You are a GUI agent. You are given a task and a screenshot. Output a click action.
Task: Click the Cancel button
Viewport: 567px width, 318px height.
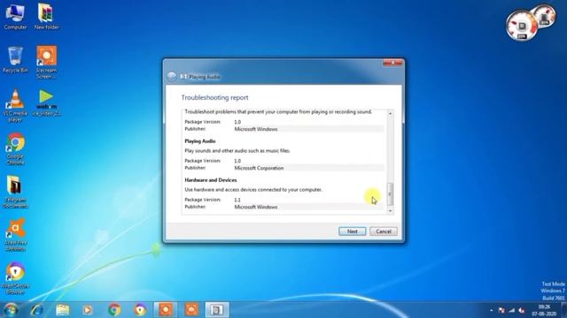(384, 231)
